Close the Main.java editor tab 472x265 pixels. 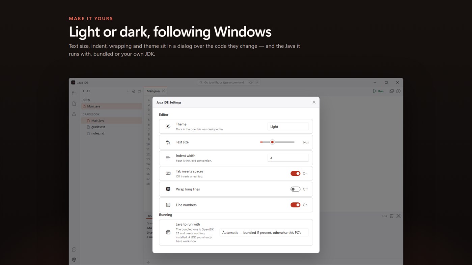[x=164, y=91]
